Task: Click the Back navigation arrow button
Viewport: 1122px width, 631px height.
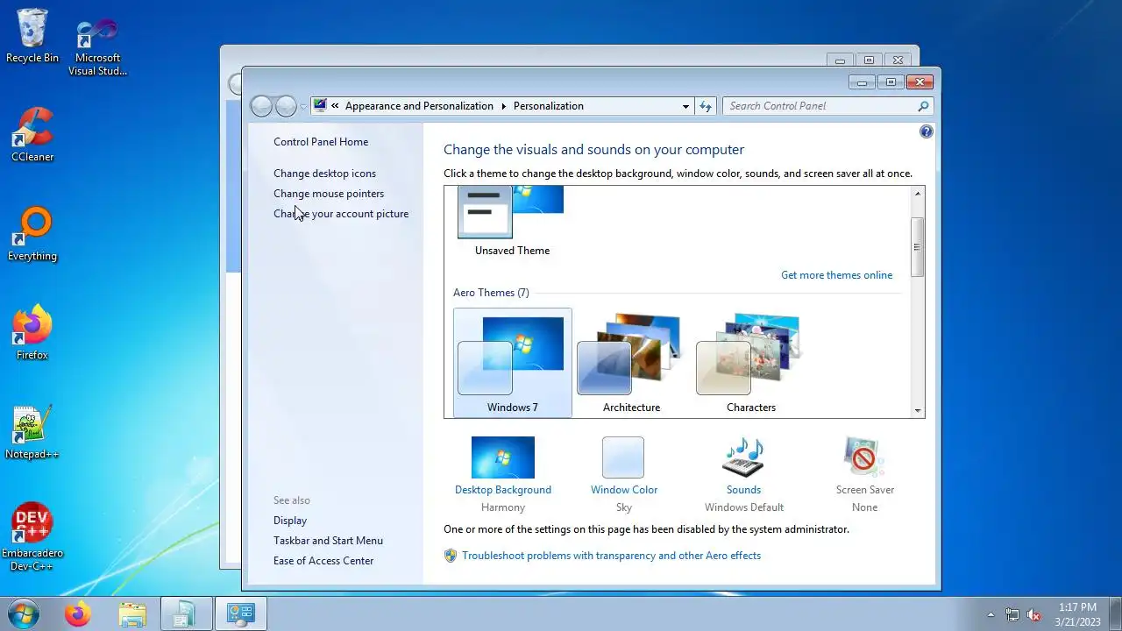Action: 262,106
